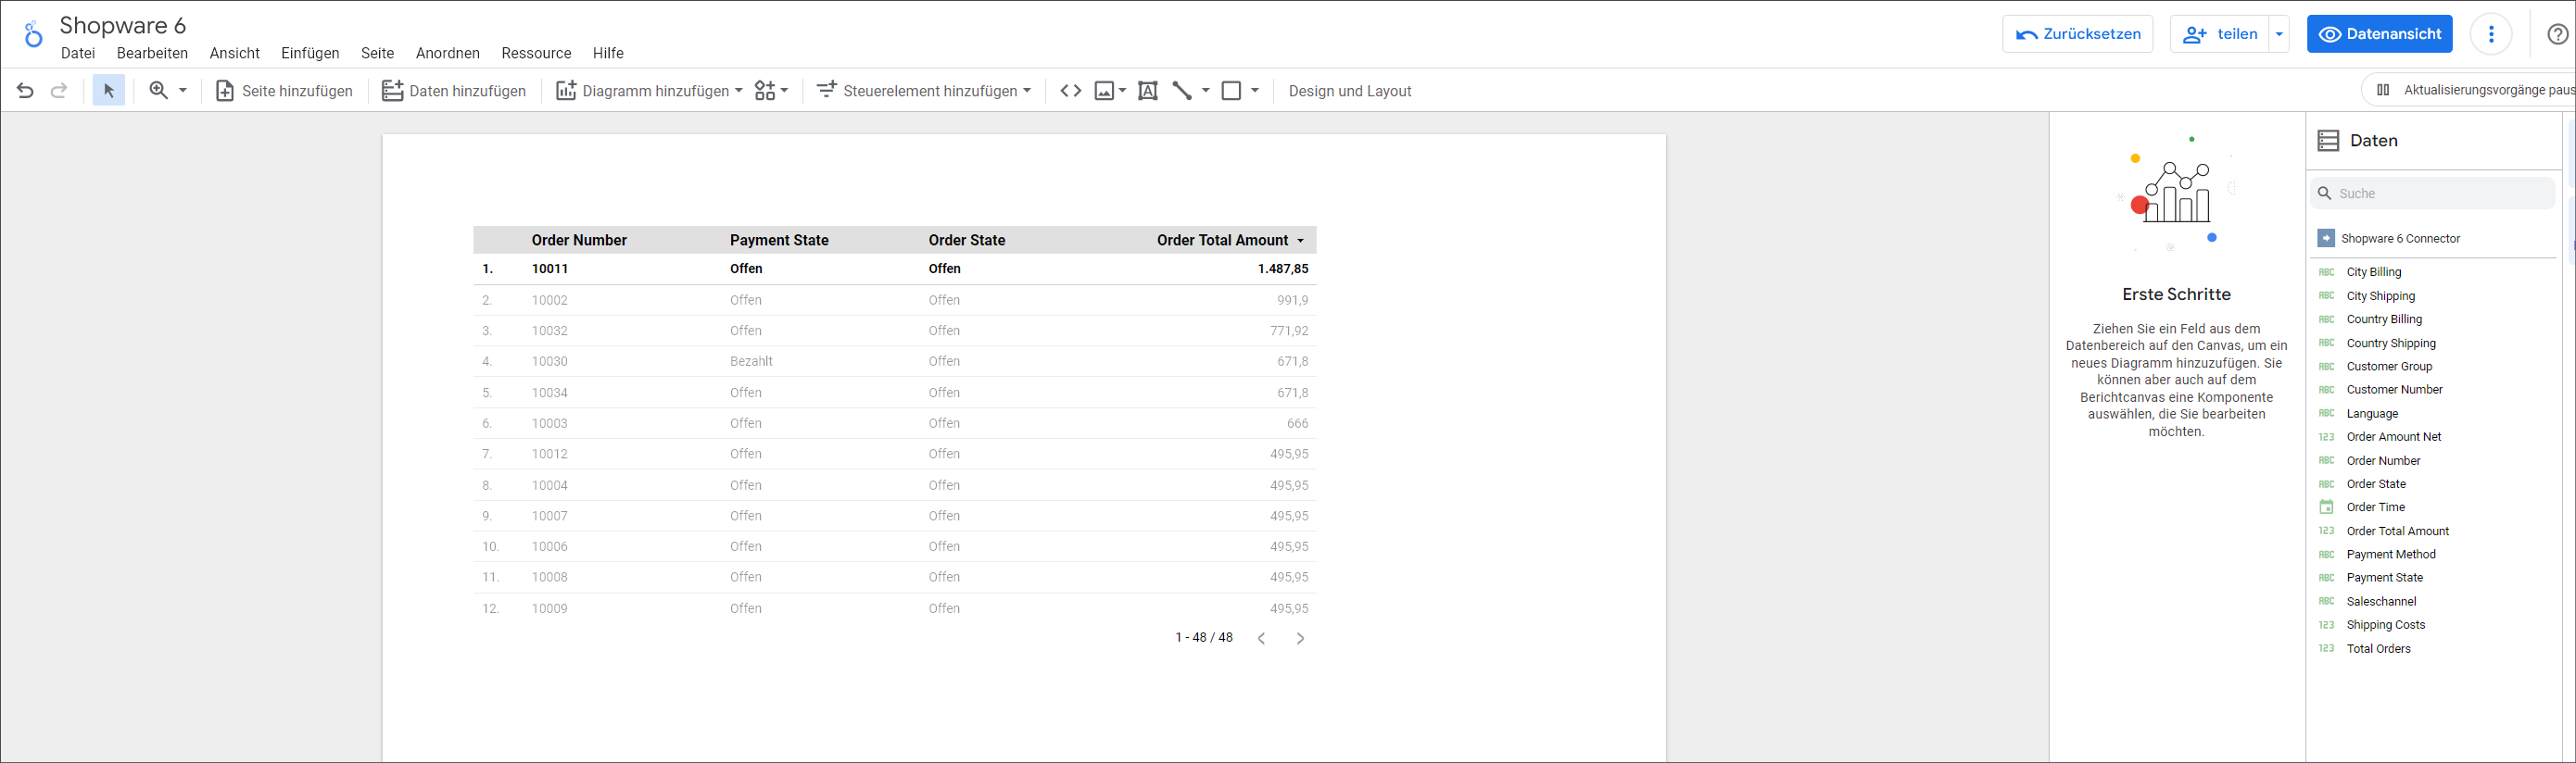Select the line drawing tool icon
The height and width of the screenshot is (763, 2576).
pyautogui.click(x=1182, y=91)
